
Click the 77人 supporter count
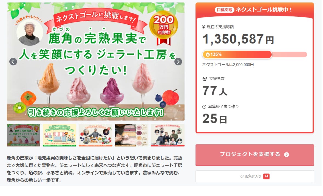click(x=215, y=91)
